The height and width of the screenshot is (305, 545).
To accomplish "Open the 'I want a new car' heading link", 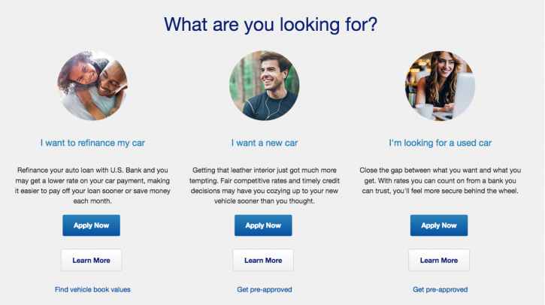I will (265, 143).
